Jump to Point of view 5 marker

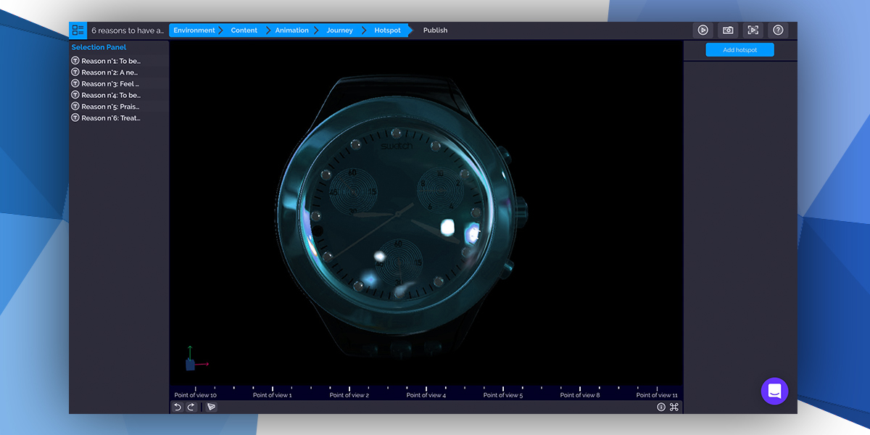(503, 395)
